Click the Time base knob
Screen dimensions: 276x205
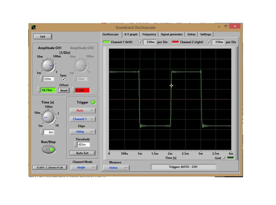[49, 117]
